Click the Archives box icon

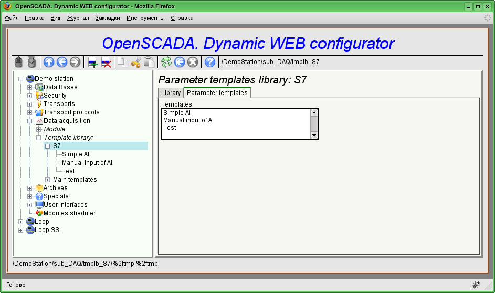39,188
